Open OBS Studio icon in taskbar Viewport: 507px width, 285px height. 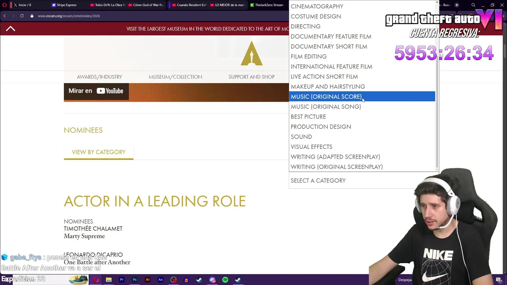pyautogui.click(x=173, y=280)
